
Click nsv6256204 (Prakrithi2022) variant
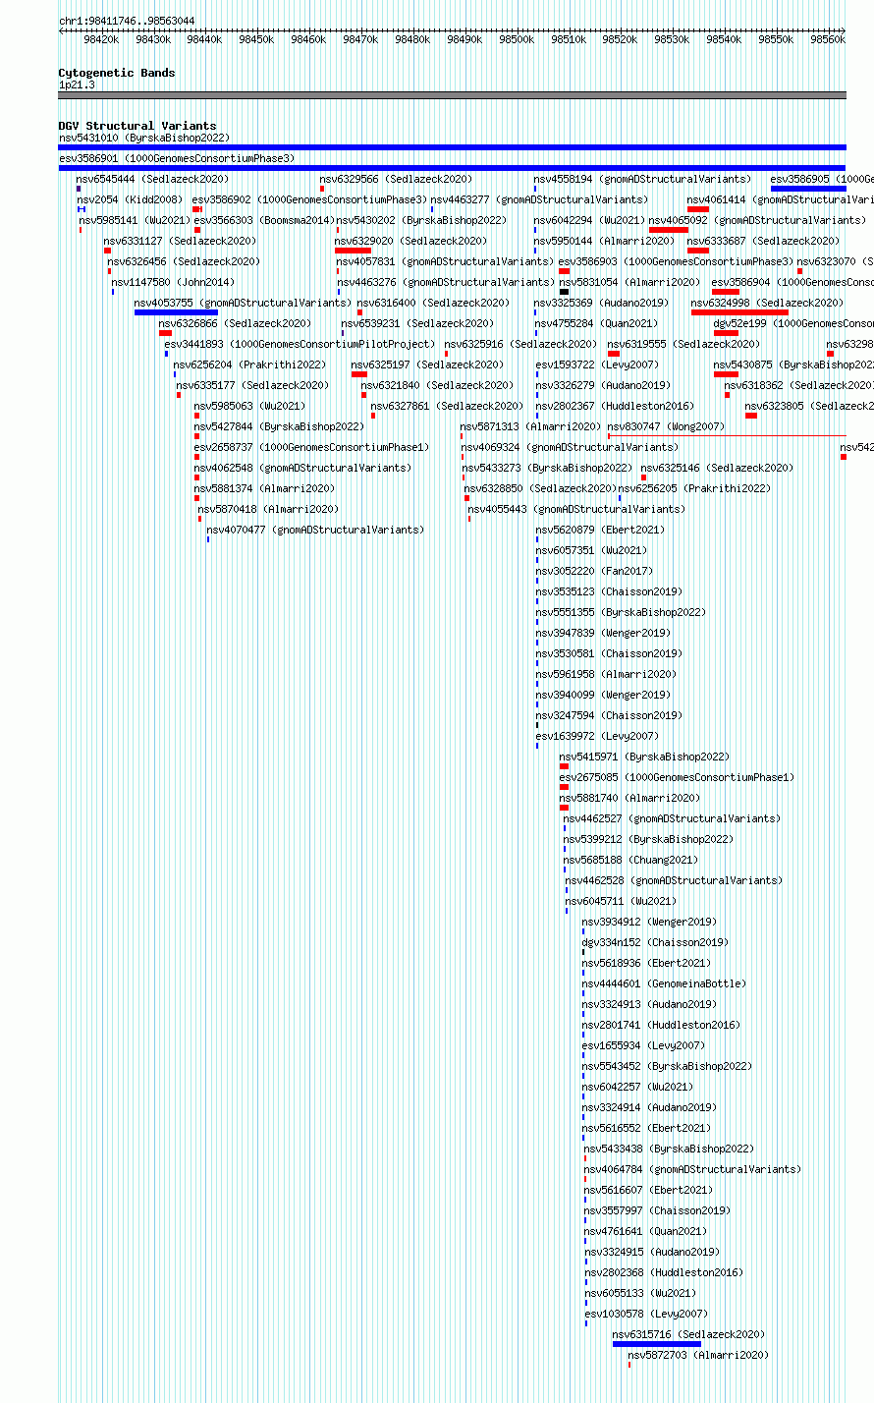click(x=249, y=365)
